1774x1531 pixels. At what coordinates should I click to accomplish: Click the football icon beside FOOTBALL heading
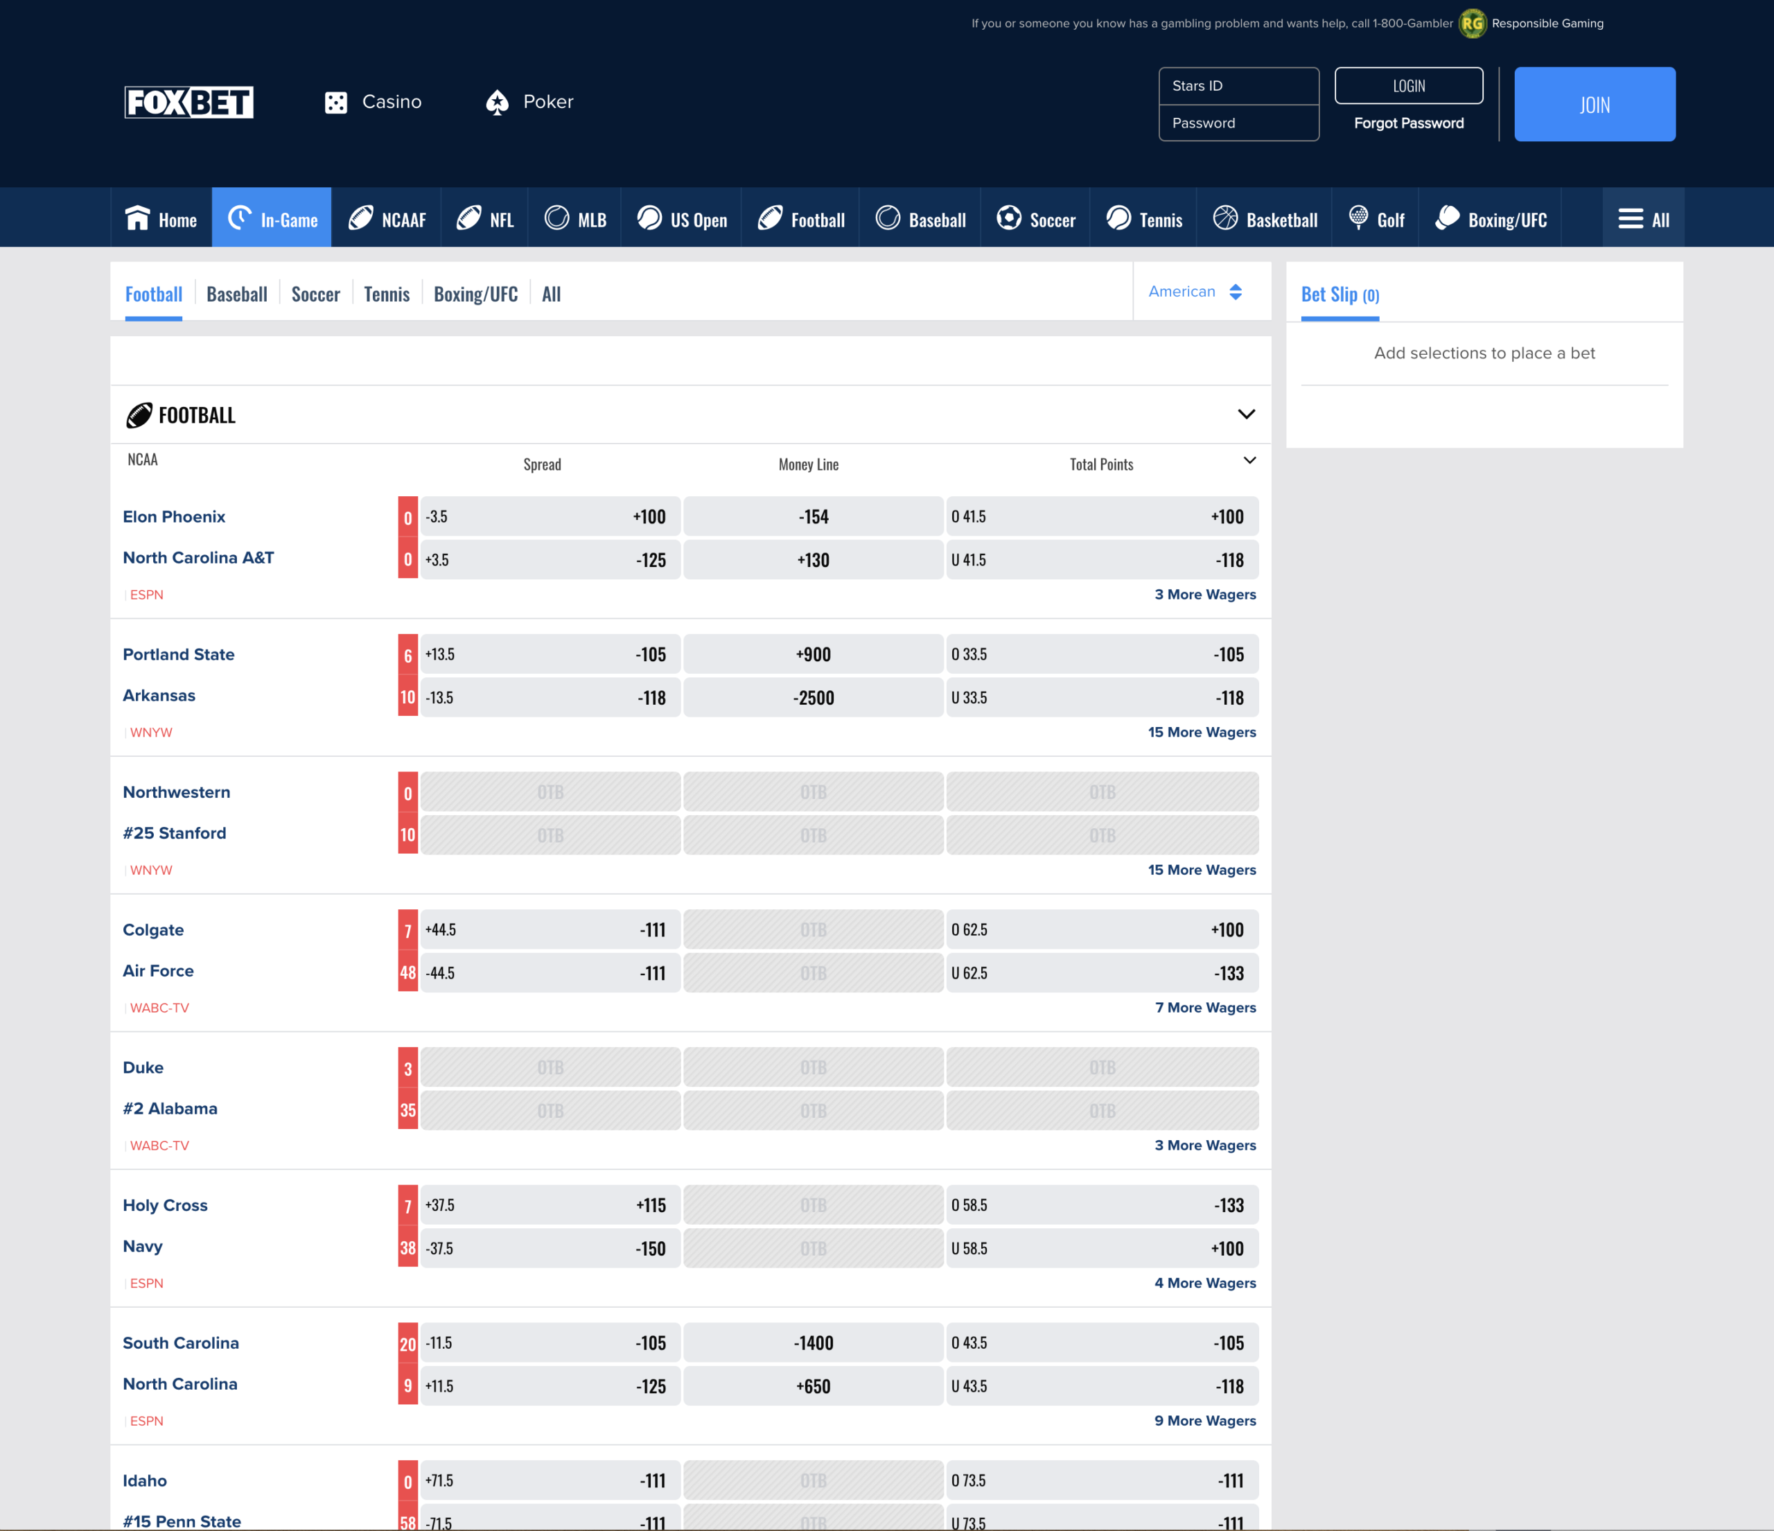click(x=139, y=415)
